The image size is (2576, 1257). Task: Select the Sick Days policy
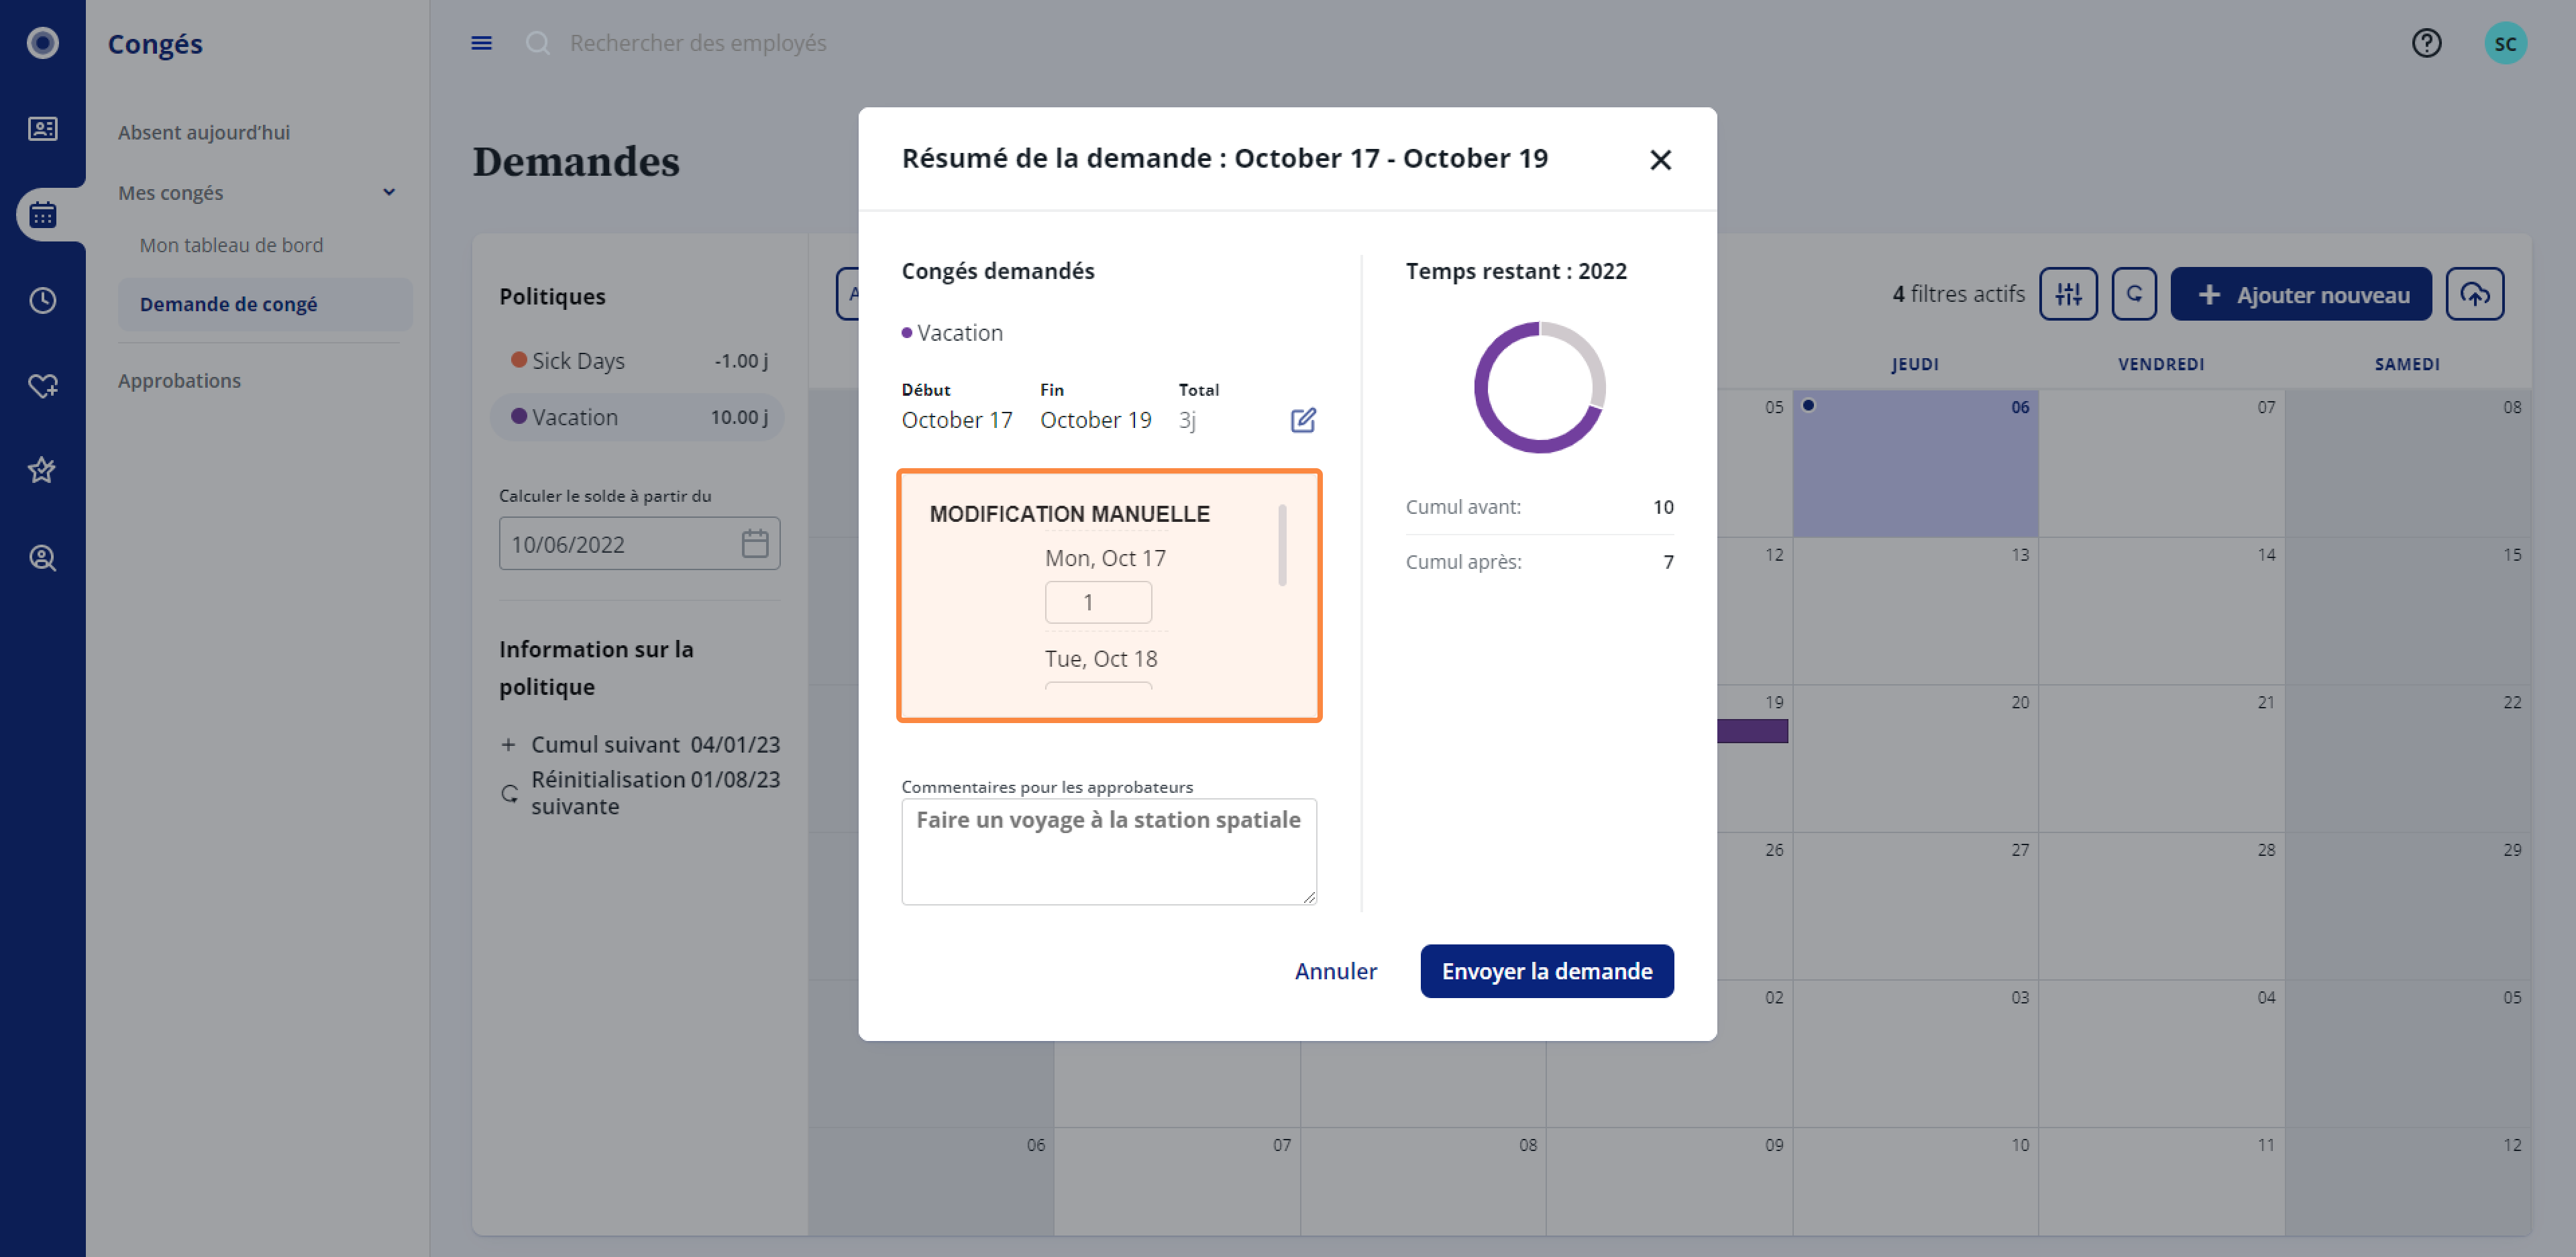coord(637,361)
